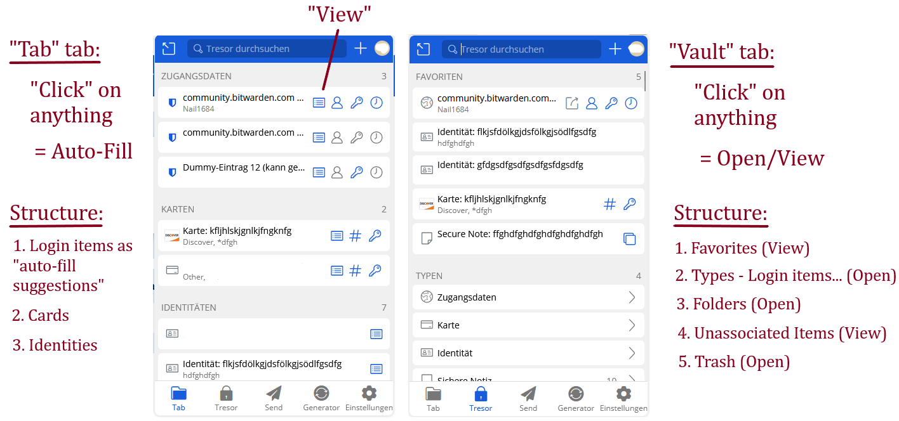Copy TOTP clock icon of Dummy-Eintrag 12

pyautogui.click(x=376, y=172)
